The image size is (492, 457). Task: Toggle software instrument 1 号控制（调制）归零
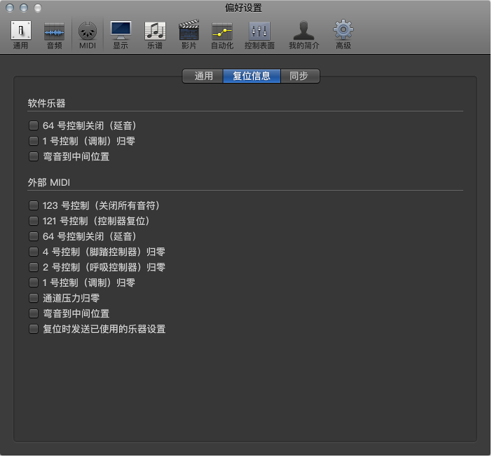pos(34,142)
